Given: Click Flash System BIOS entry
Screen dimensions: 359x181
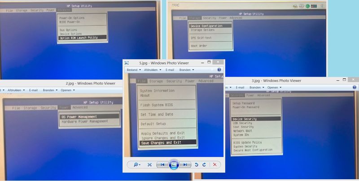Looking at the screenshot, I should coord(157,105).
